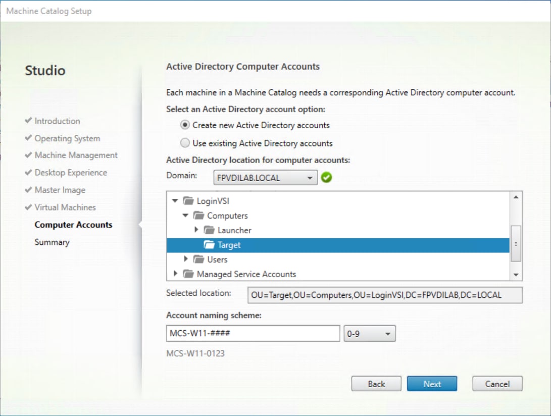
Task: Expand the Launcher tree node
Action: [x=196, y=230]
